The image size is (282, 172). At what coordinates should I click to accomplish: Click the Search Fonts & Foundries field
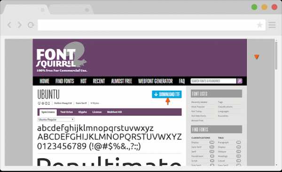pyautogui.click(x=213, y=81)
